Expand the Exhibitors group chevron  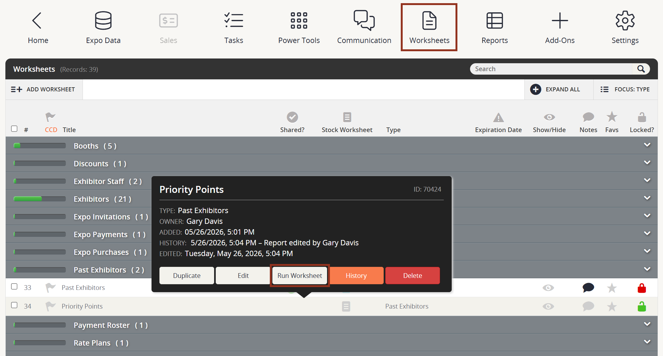click(x=647, y=198)
